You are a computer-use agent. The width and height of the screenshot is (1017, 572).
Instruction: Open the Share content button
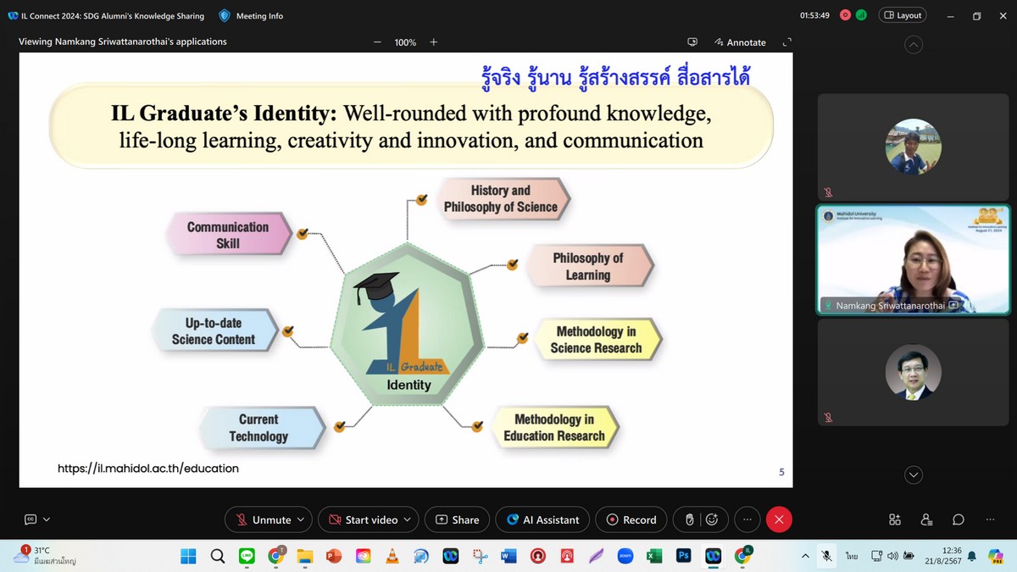pyautogui.click(x=457, y=519)
